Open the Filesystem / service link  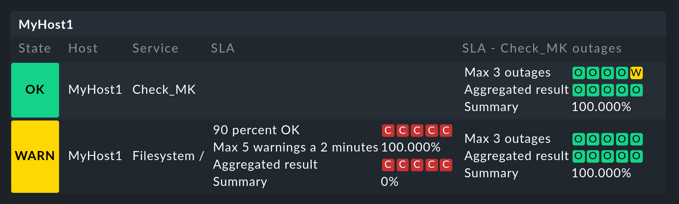168,156
